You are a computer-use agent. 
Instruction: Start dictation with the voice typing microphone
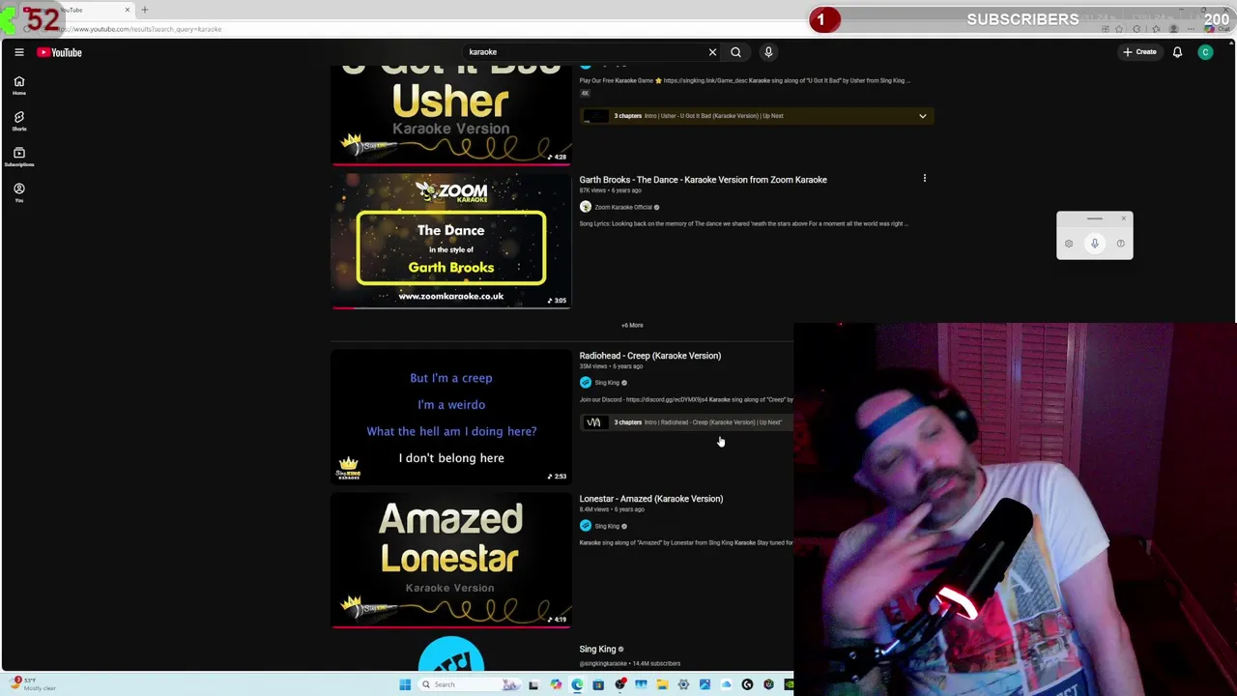(x=1094, y=244)
